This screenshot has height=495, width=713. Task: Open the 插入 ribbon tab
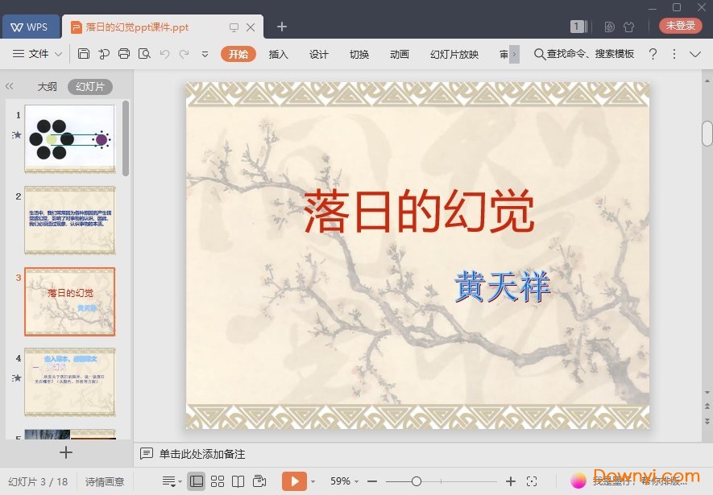pos(278,55)
